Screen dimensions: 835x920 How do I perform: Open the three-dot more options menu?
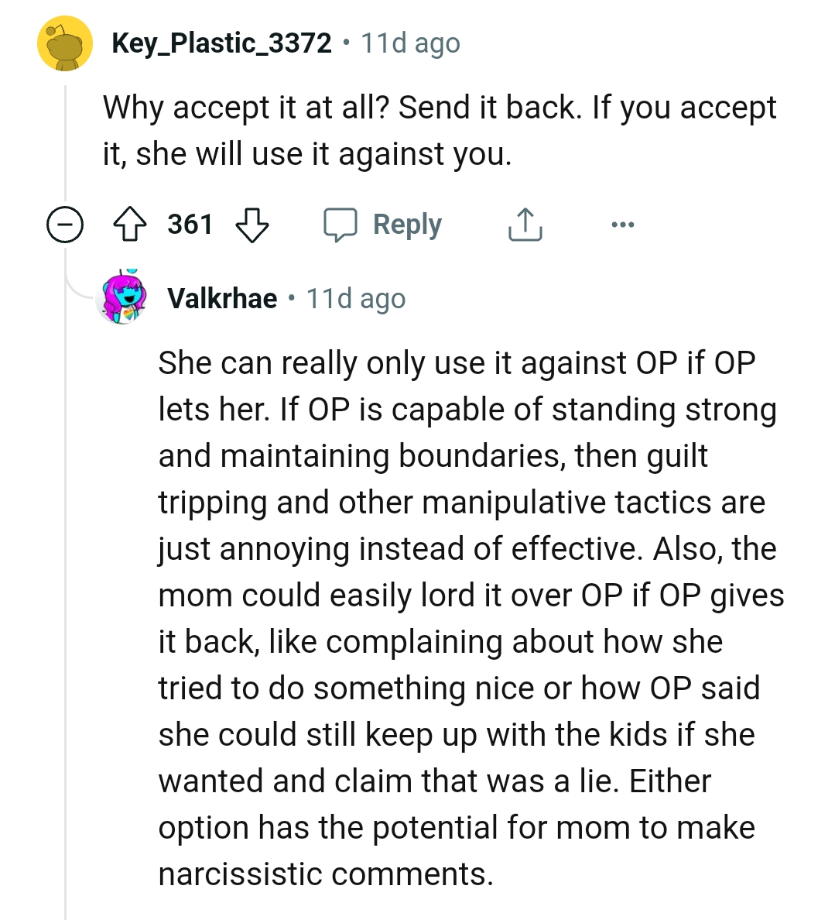click(622, 225)
